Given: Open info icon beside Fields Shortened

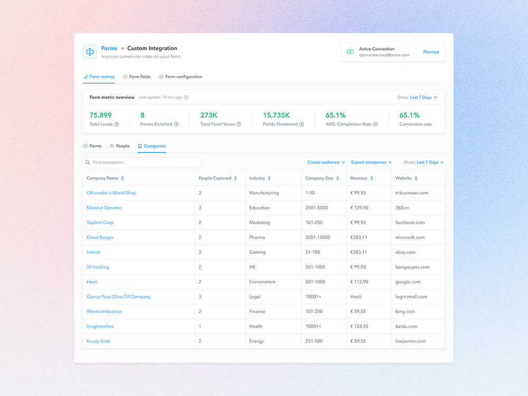Looking at the screenshot, I should (x=301, y=124).
